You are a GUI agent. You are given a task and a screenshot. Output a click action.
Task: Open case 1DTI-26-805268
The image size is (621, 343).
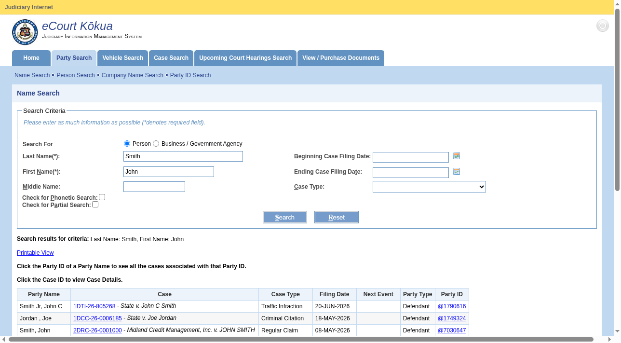(x=94, y=306)
